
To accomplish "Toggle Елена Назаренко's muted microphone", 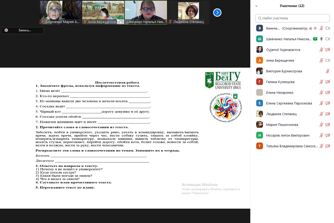I will pyautogui.click(x=321, y=93).
